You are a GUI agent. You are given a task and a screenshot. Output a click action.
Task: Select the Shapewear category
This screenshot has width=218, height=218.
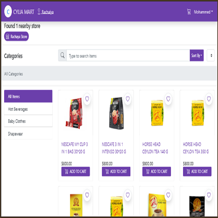coord(28,133)
